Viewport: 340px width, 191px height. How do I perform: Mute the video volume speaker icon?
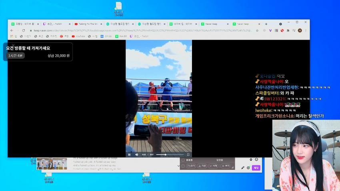(137, 155)
